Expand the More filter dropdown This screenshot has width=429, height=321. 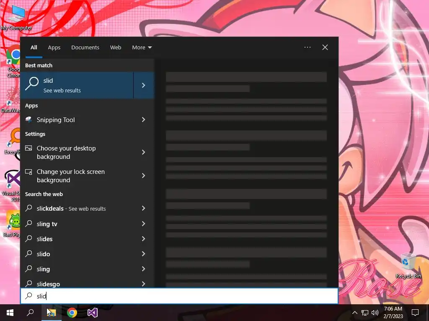pyautogui.click(x=142, y=47)
